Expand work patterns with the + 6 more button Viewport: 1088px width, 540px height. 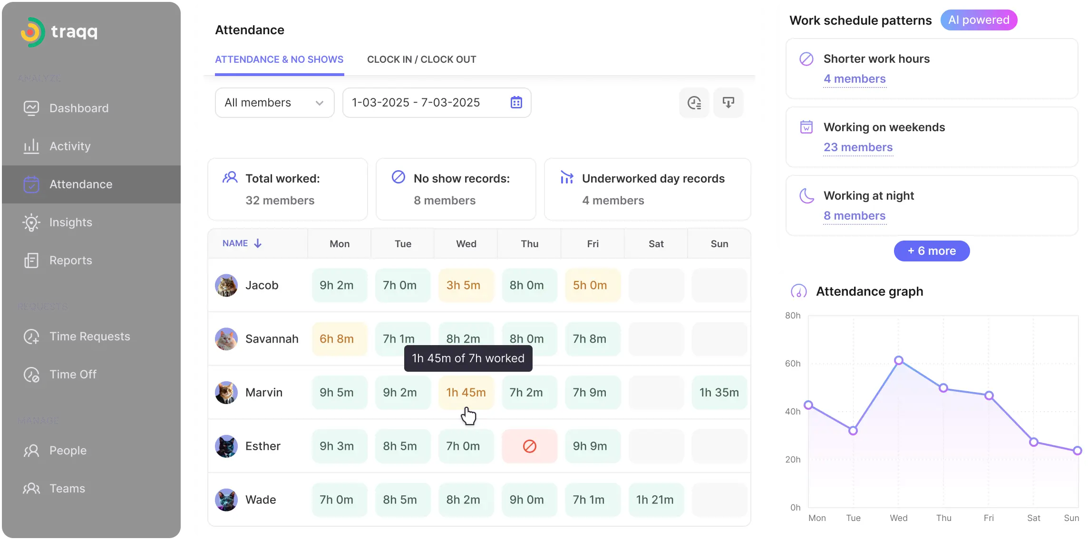pyautogui.click(x=931, y=251)
